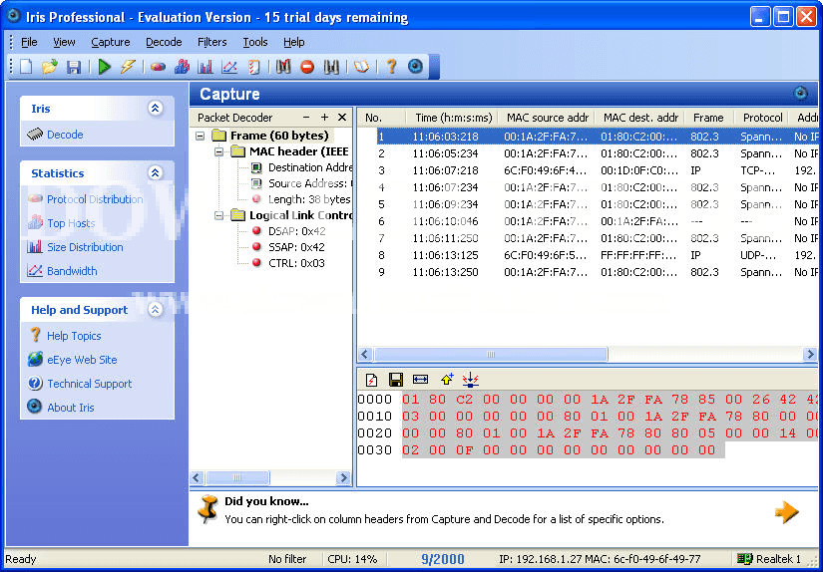Click the yellow up-arrow icon in hex pane

coord(447,380)
